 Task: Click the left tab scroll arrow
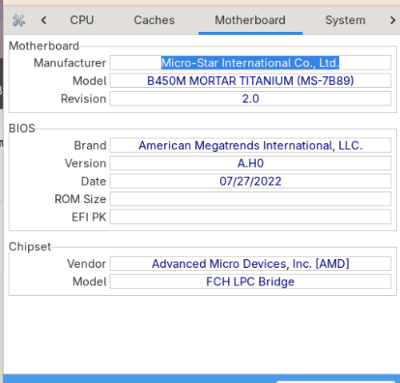[44, 20]
